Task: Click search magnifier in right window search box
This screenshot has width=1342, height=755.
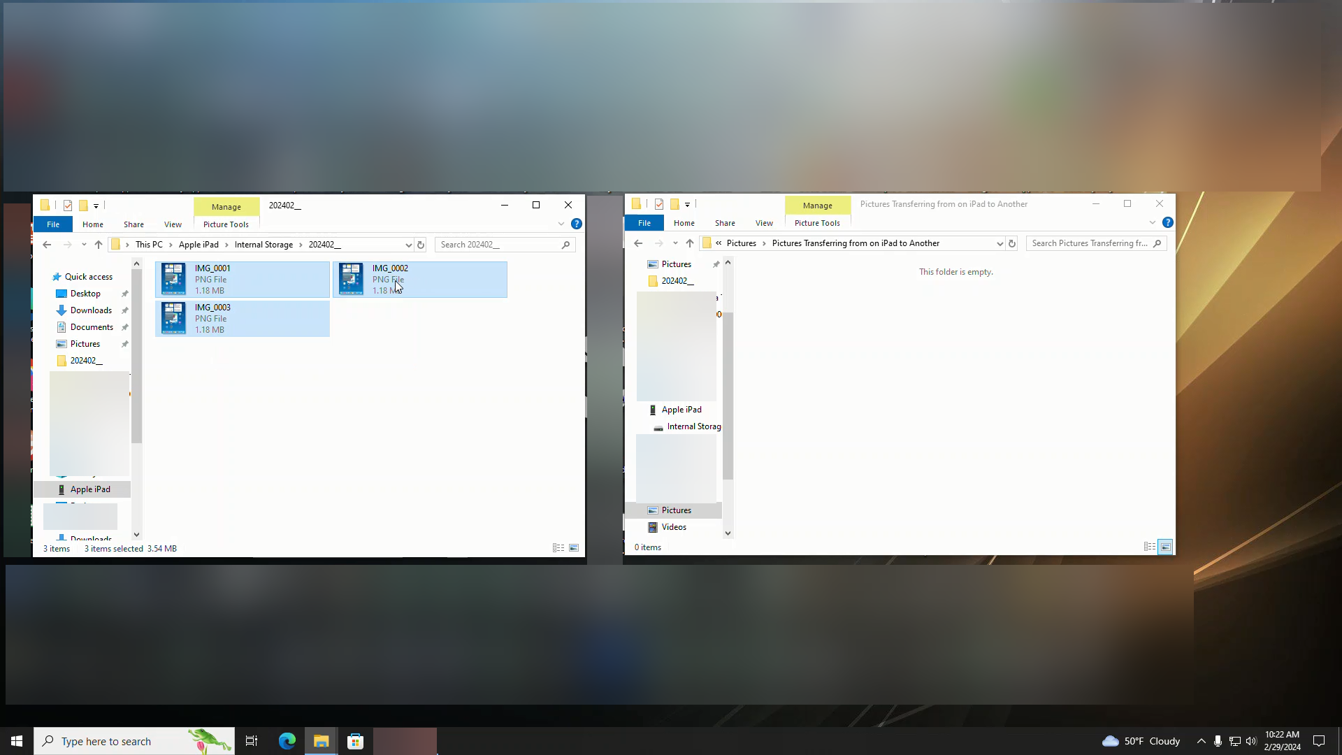Action: pyautogui.click(x=1157, y=243)
